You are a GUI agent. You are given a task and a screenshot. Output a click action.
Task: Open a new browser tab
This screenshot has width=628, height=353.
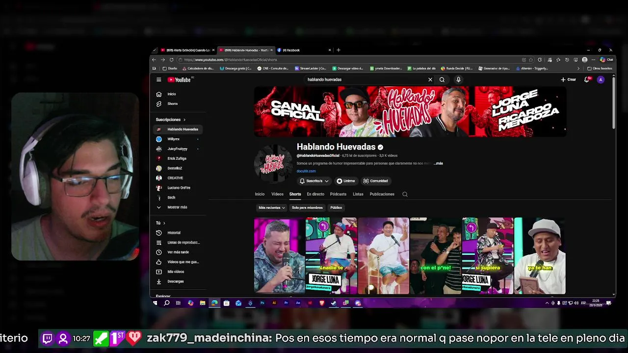338,50
